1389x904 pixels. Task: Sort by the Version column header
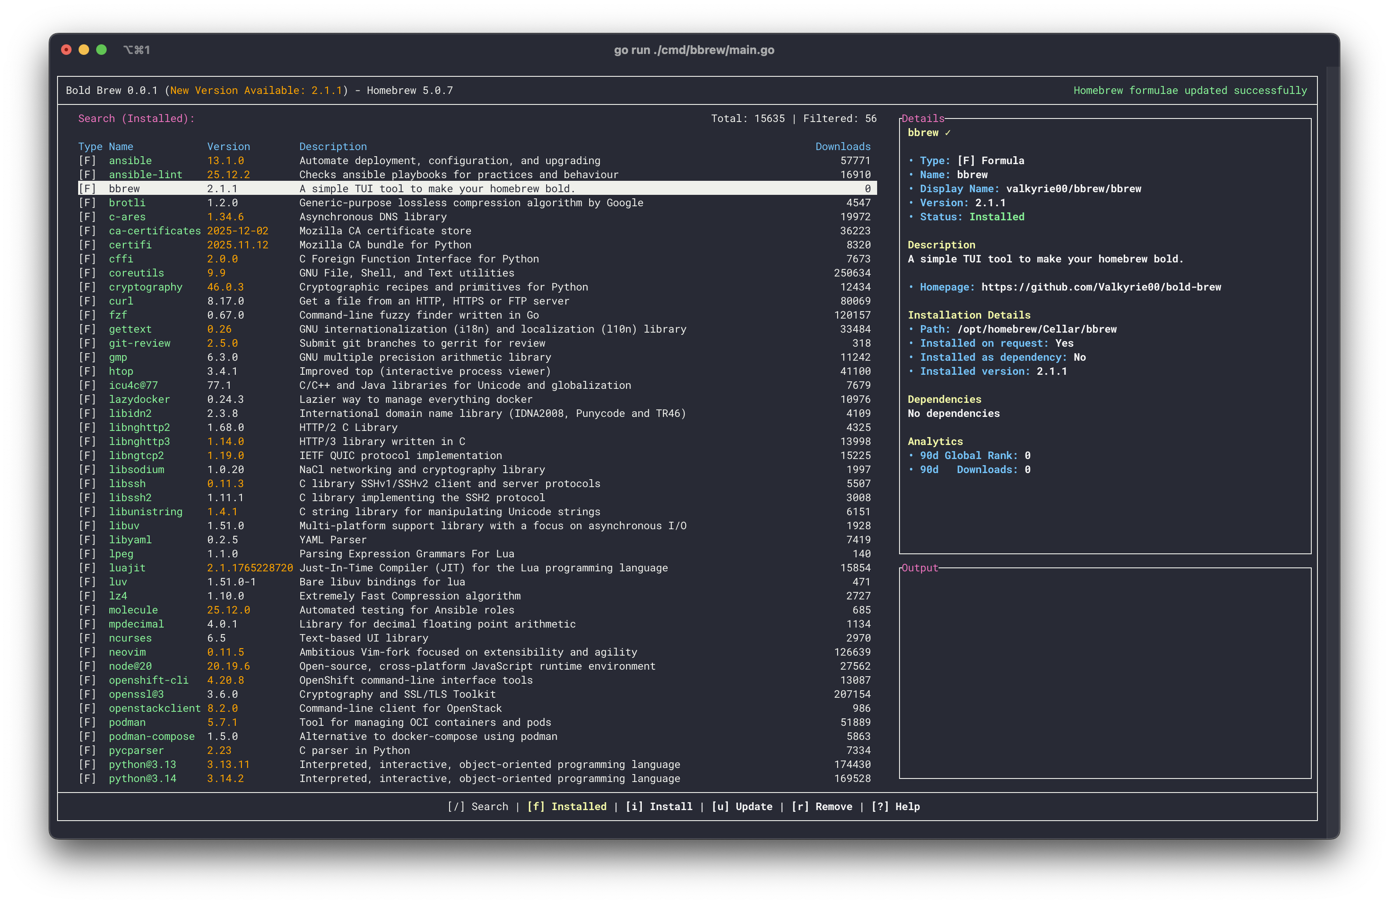228,147
